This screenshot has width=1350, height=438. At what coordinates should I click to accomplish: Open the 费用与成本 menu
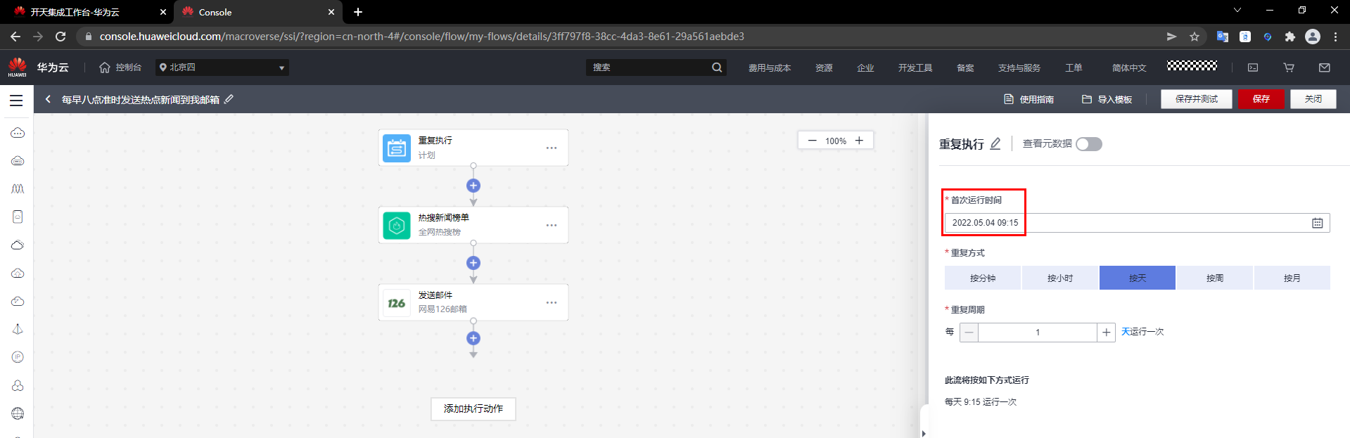point(770,68)
